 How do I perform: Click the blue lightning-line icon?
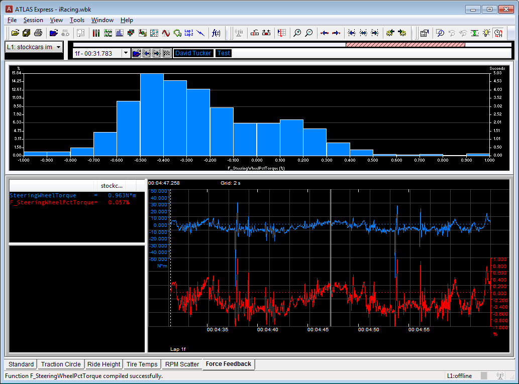point(200,33)
